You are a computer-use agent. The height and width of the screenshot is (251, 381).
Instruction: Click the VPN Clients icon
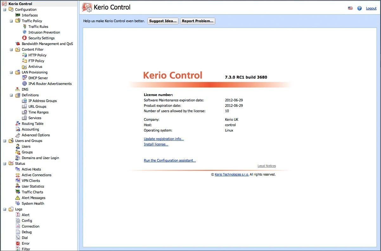point(18,181)
